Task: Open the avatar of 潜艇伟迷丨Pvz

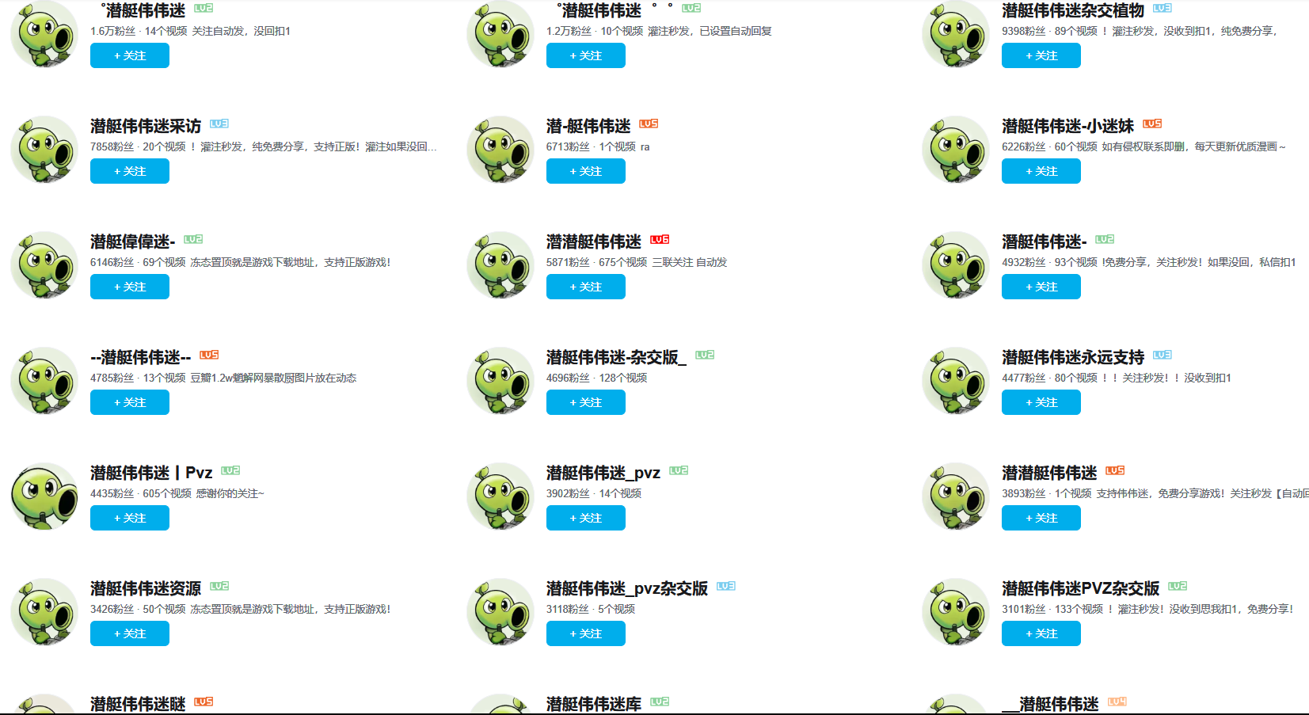Action: (44, 496)
